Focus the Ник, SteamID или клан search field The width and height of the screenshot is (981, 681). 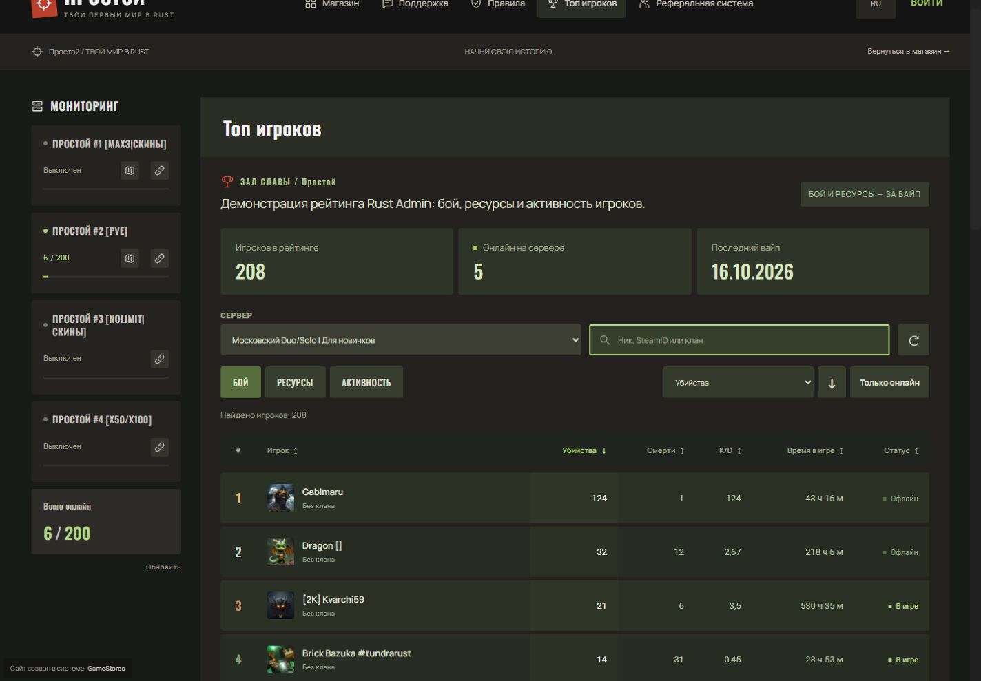click(x=739, y=340)
